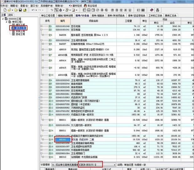Click the circled 检 toolbar icon
This screenshot has width=194, height=170.
[106, 10]
